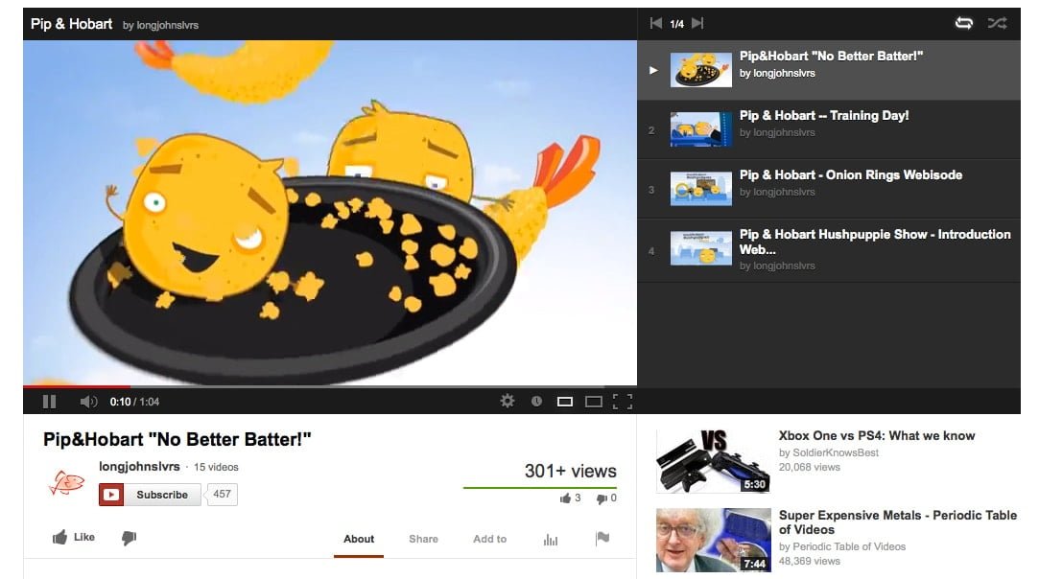Open the Share tab
Viewport: 1039px width, 579px height.
point(423,540)
